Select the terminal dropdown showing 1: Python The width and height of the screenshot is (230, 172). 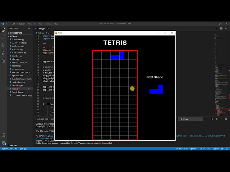pos(190,119)
